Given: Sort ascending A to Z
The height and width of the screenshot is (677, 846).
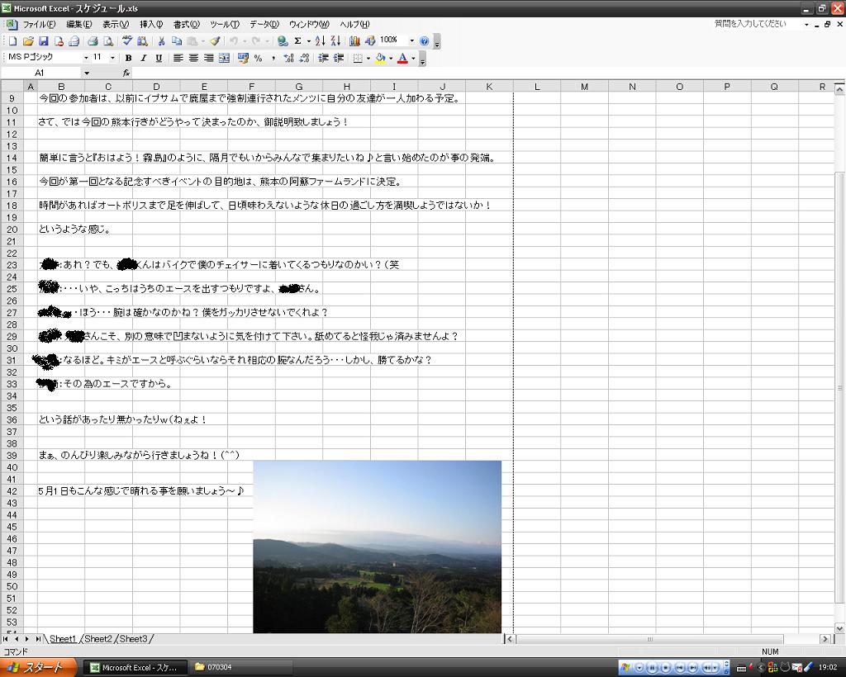Looking at the screenshot, I should pos(320,41).
